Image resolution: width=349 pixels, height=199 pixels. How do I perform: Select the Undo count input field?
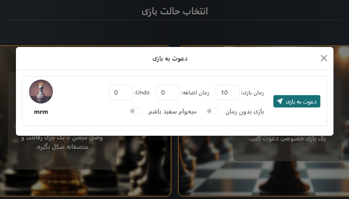121,92
